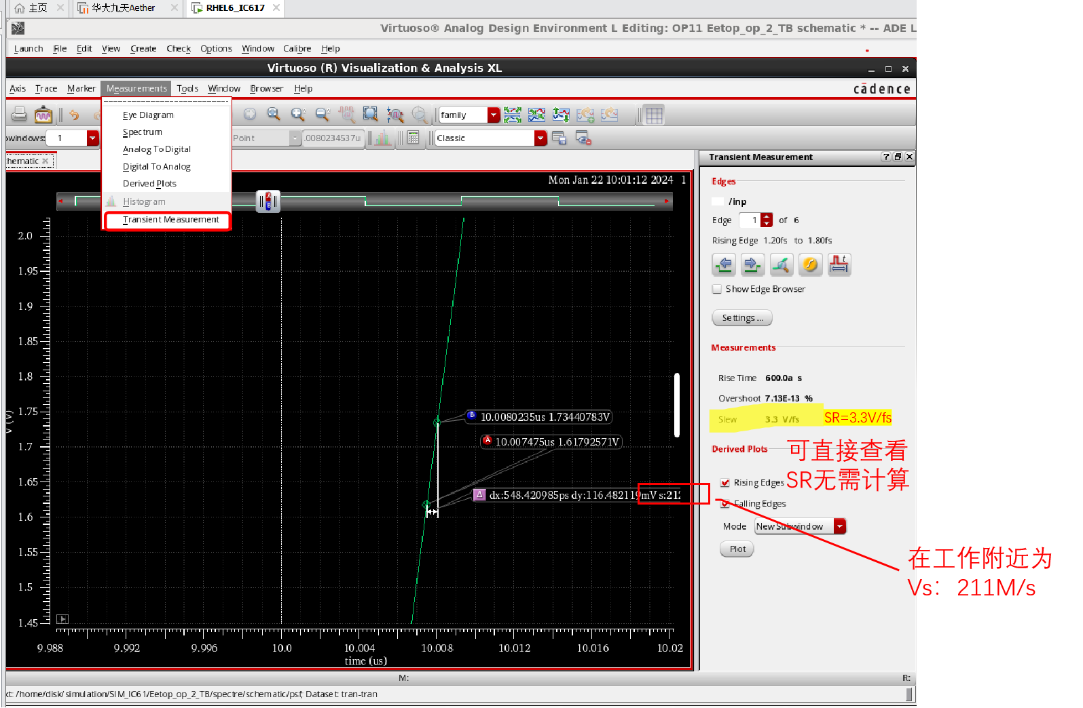Select Digital To Analog entry
The height and width of the screenshot is (708, 1083).
tap(157, 167)
